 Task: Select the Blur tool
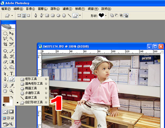pos(5,67)
